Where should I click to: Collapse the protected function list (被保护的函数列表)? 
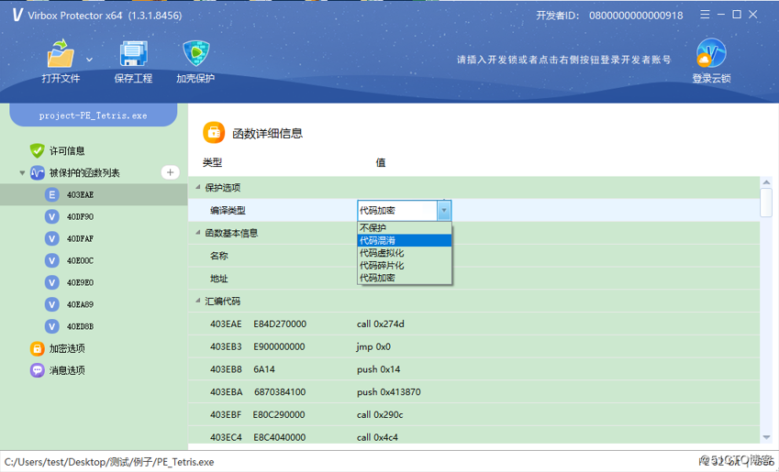click(x=22, y=173)
